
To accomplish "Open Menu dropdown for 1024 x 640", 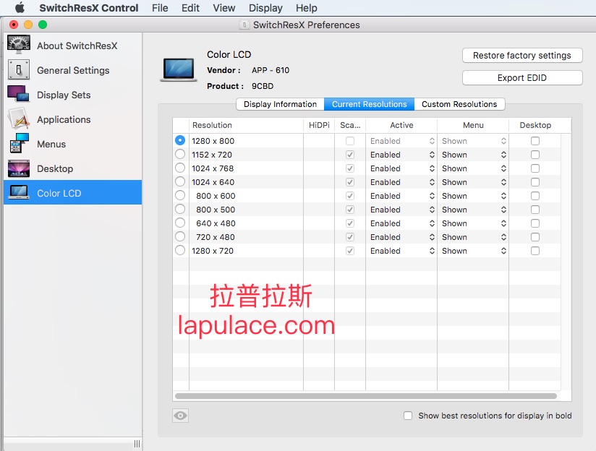I will click(x=474, y=182).
